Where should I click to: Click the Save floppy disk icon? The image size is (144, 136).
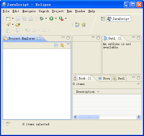point(18,18)
